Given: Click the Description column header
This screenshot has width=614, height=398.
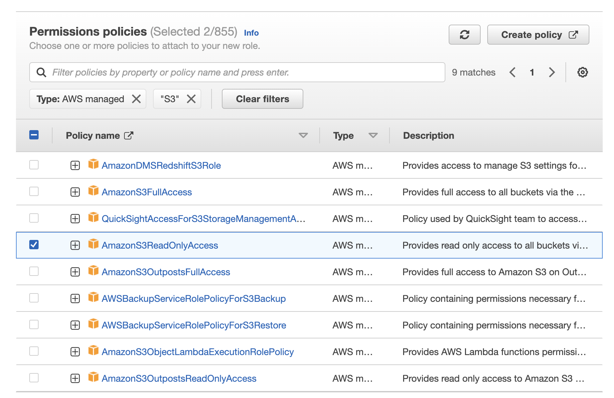Looking at the screenshot, I should pos(428,135).
